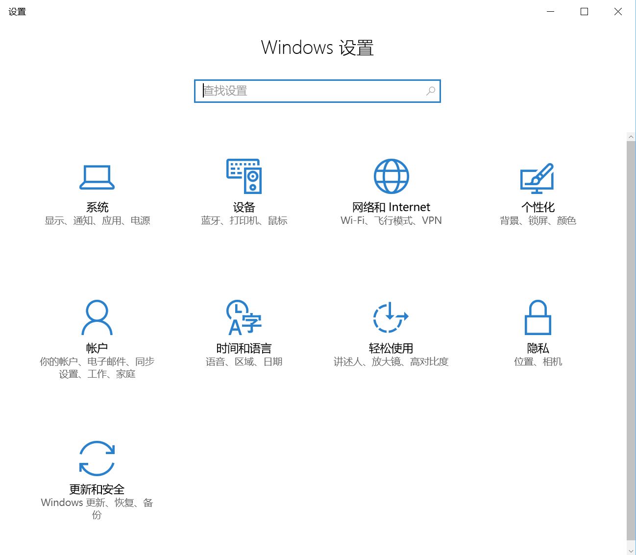Click the 设备 heading text
Screen dimensions: 636x555
click(x=244, y=207)
